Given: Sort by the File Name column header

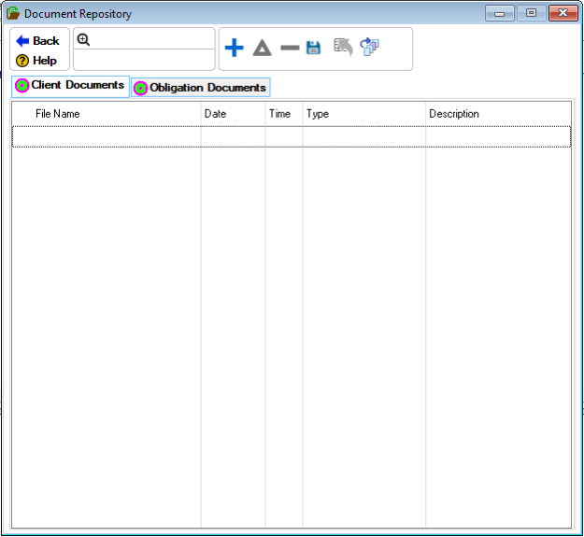Looking at the screenshot, I should click(58, 114).
